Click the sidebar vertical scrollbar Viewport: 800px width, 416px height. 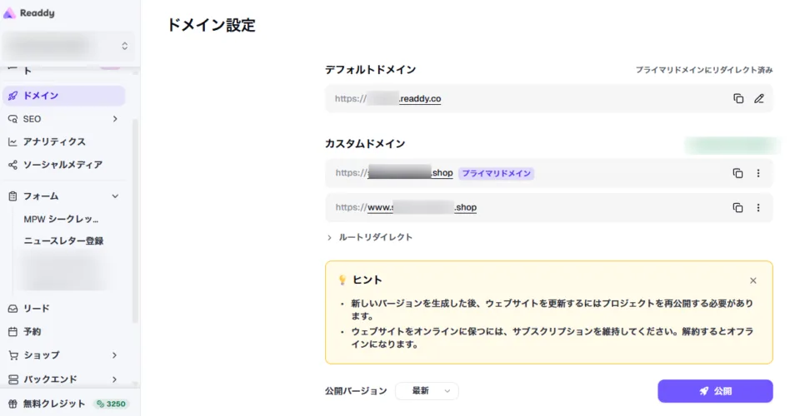click(x=135, y=221)
